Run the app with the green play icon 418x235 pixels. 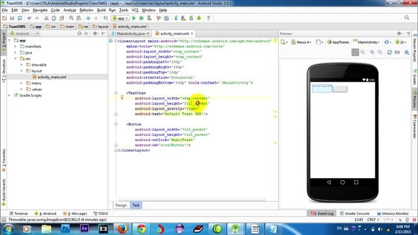pyautogui.click(x=134, y=18)
